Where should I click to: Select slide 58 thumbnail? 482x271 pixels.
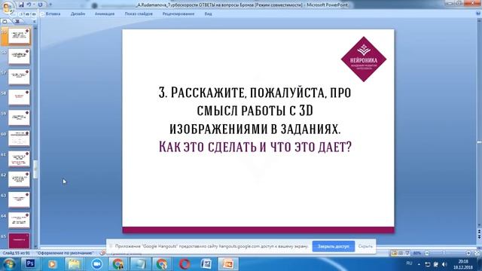(x=19, y=98)
